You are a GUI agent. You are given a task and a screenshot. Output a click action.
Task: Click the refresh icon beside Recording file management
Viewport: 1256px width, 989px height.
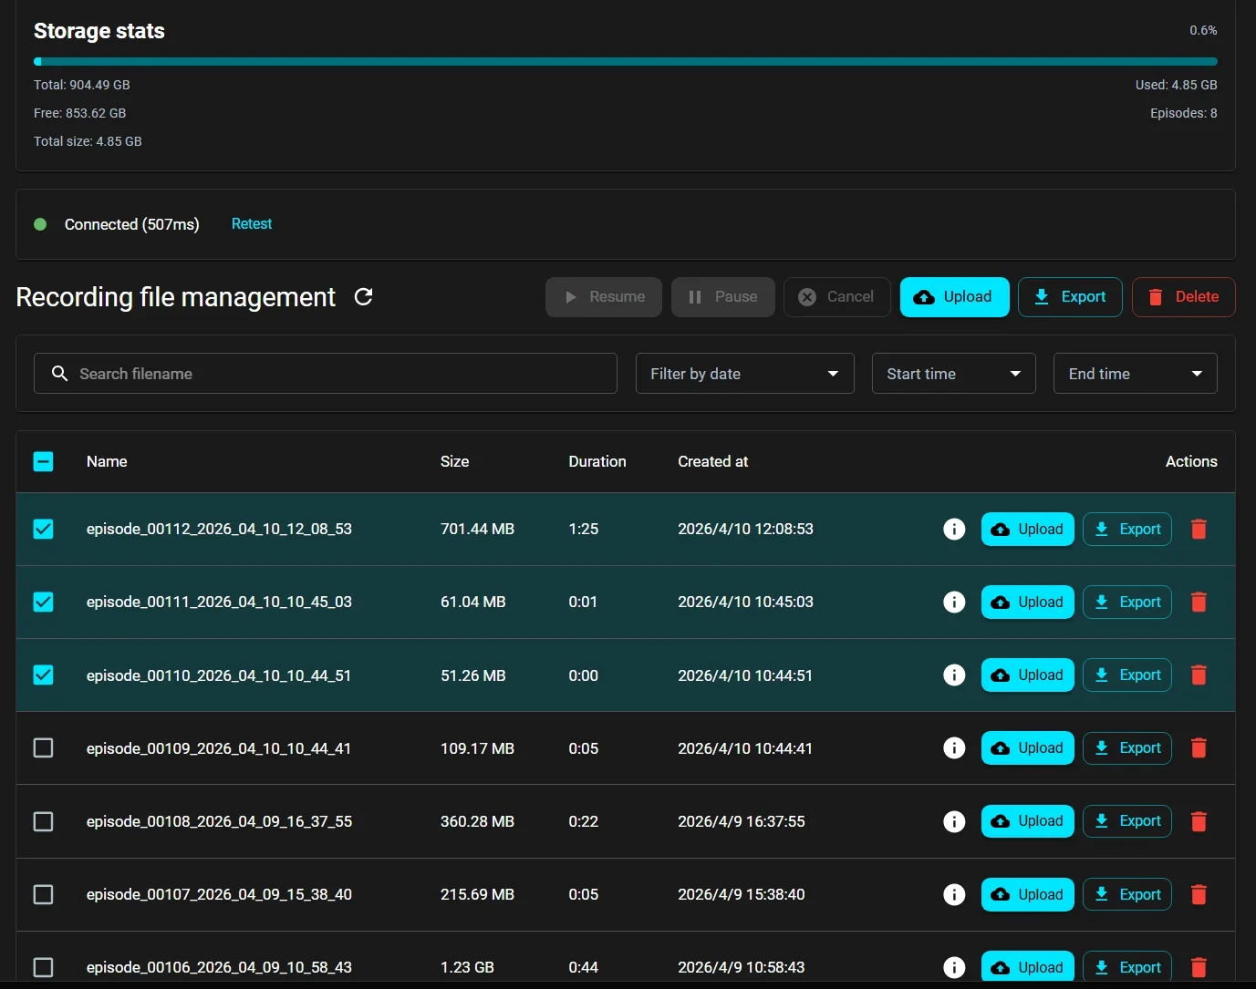pos(363,297)
